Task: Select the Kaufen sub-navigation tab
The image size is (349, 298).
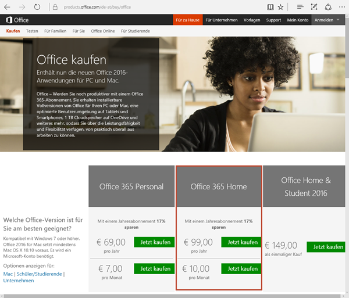Action: tap(13, 31)
